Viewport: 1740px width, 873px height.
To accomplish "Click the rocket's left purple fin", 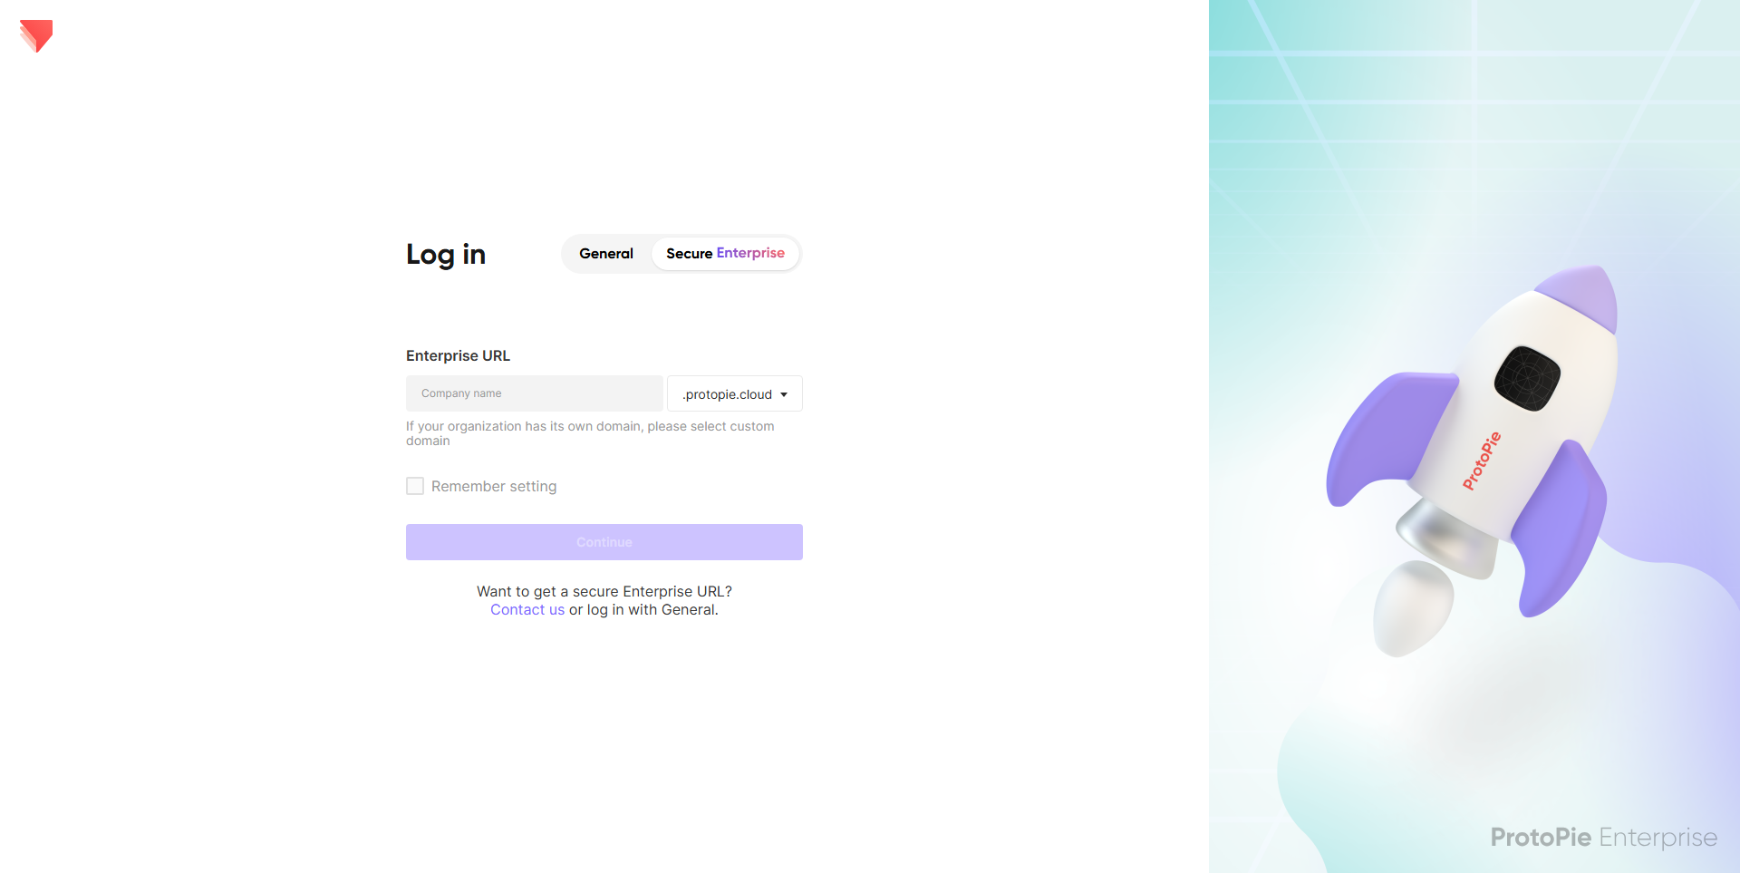I will [x=1382, y=435].
